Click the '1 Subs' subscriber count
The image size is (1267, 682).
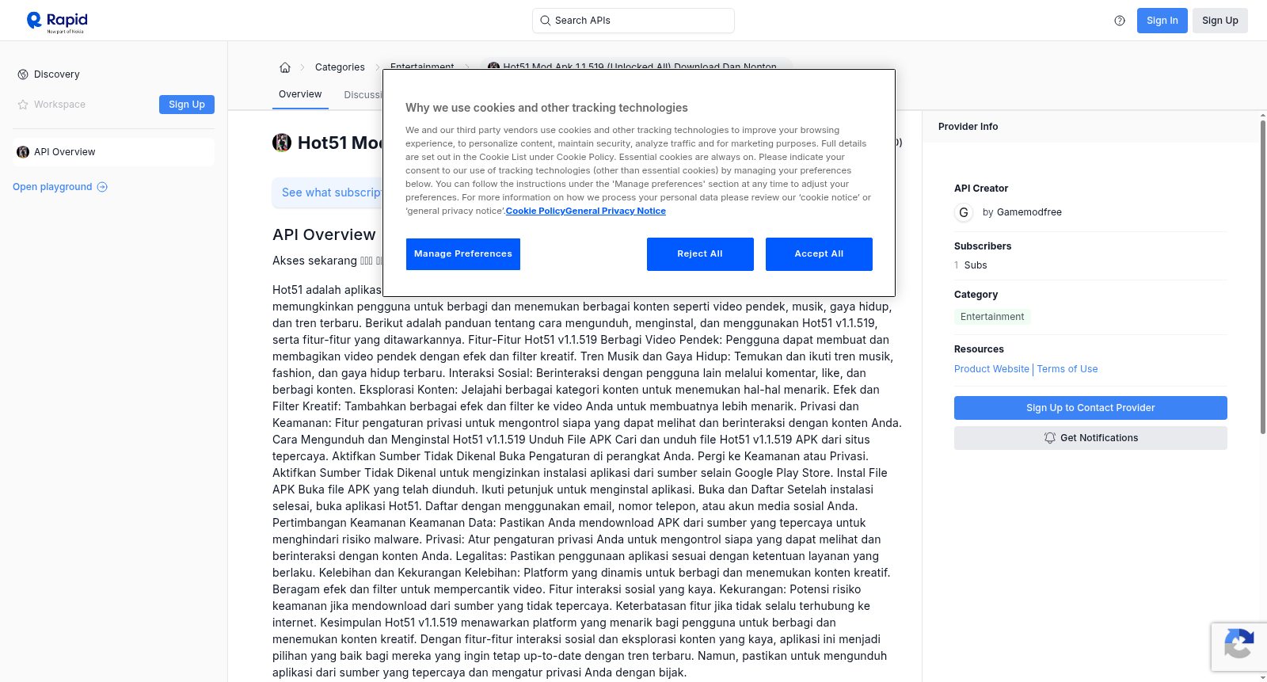point(971,265)
